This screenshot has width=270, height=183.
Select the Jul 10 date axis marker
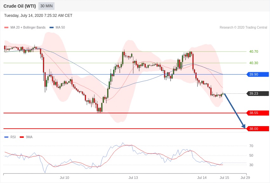pos(64,178)
